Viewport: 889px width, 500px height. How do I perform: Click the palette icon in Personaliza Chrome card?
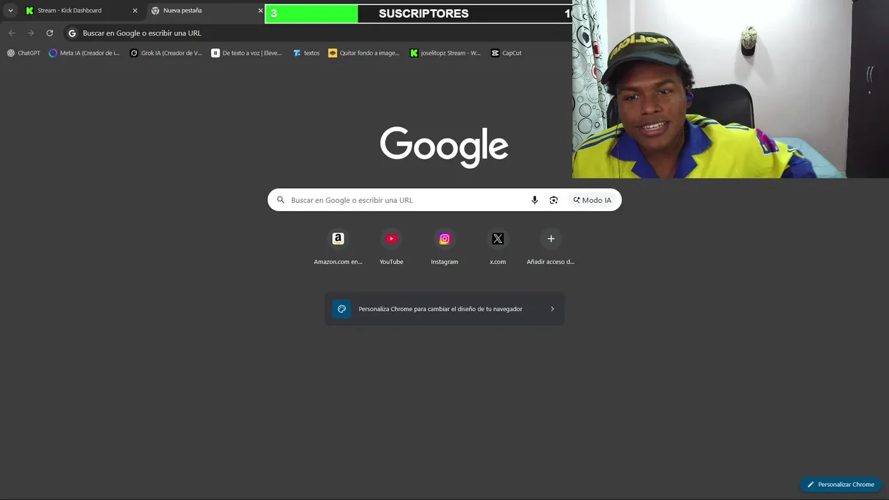coord(342,309)
